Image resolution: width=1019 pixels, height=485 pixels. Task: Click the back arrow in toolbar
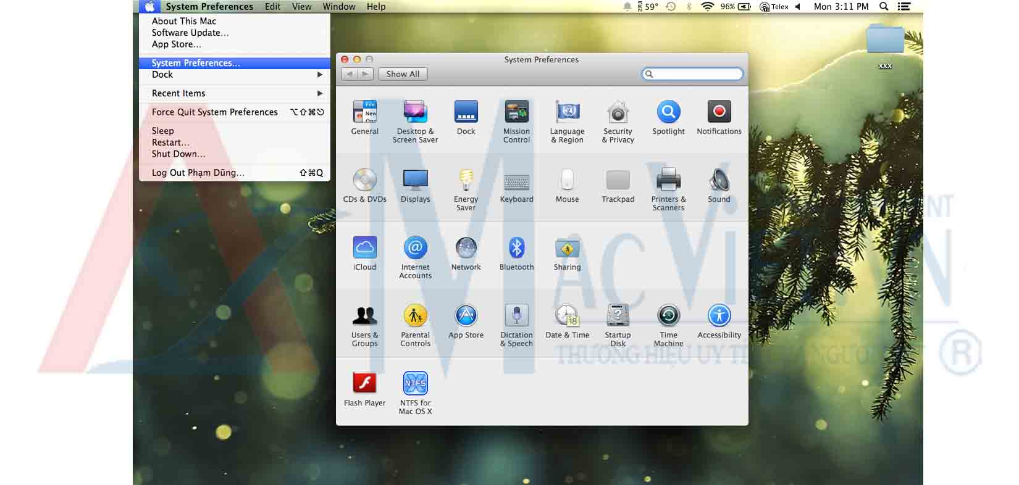pyautogui.click(x=350, y=74)
